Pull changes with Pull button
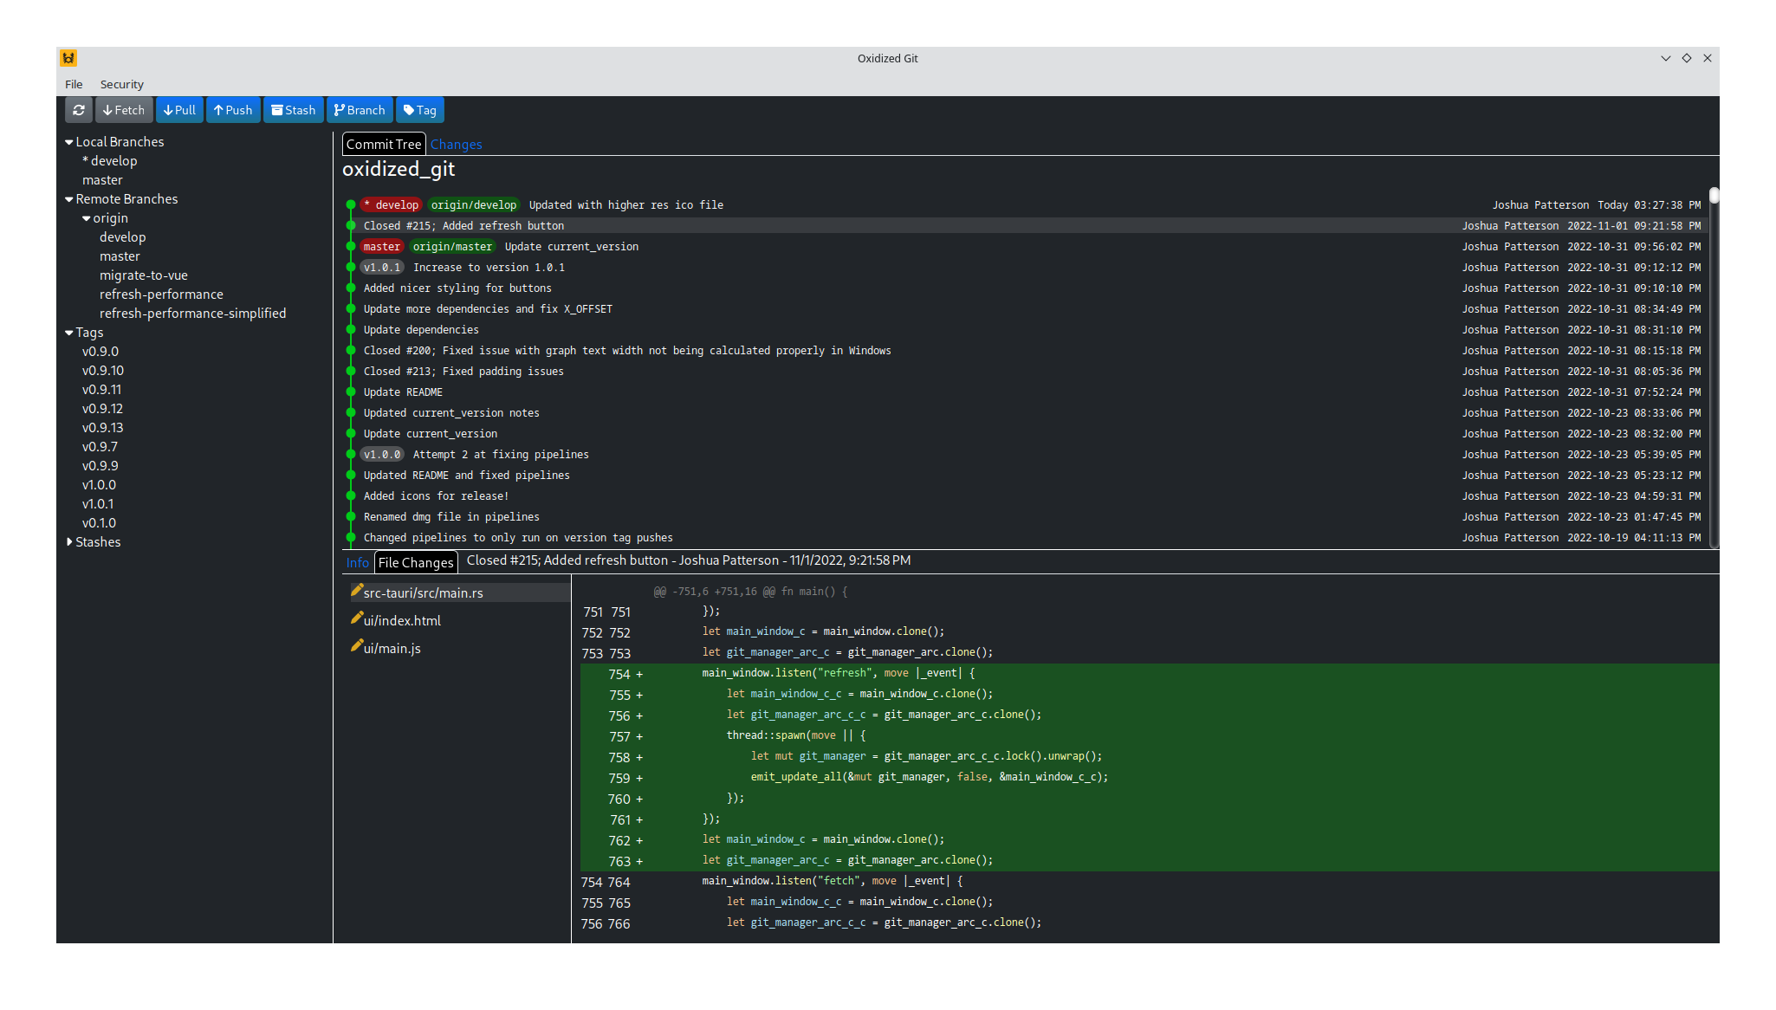The image size is (1776, 1010). (179, 110)
